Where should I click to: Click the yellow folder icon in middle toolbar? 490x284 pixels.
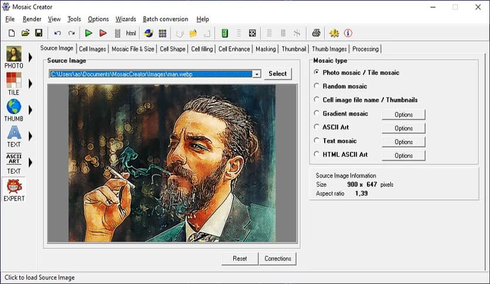pos(193,33)
